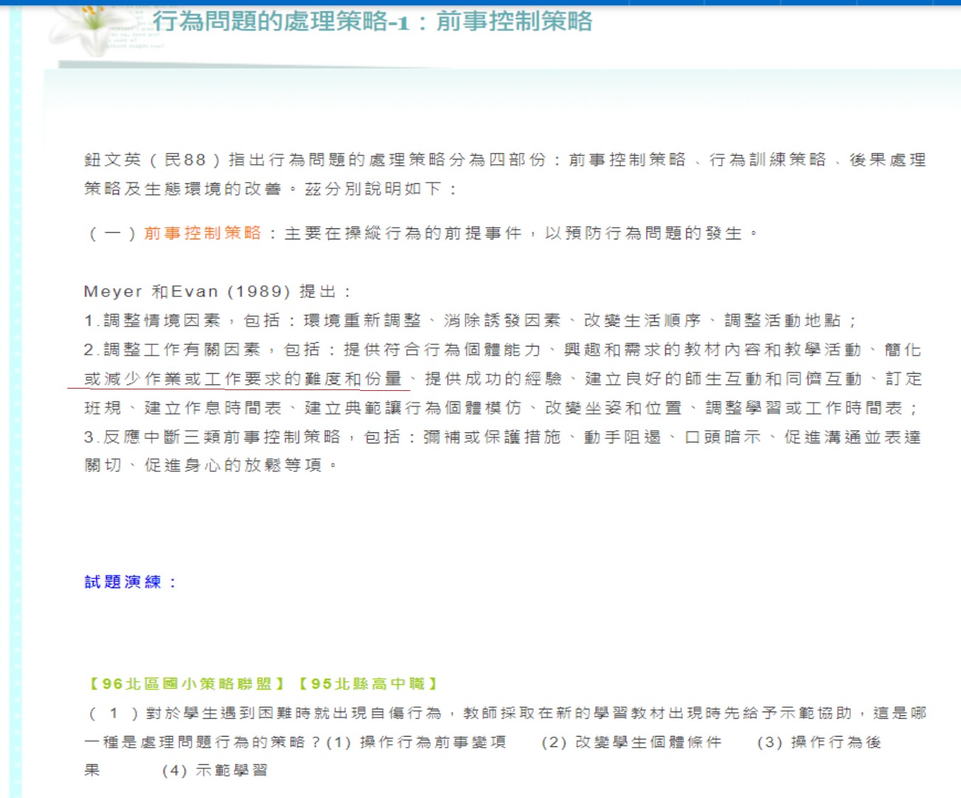Viewport: 961px width, 798px height.
Task: Click the answer number inside the question parentheses
Action: click(113, 714)
